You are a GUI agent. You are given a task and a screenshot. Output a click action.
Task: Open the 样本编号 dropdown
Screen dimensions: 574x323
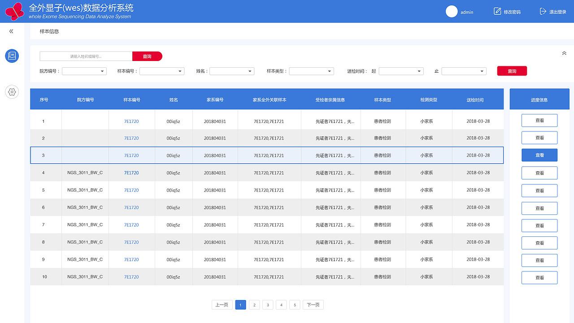[x=162, y=71]
